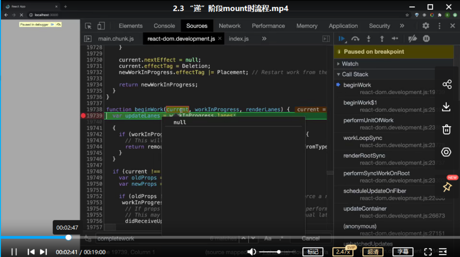This screenshot has height=257, width=460.
Task: Skip to previous video
Action: (x=31, y=252)
